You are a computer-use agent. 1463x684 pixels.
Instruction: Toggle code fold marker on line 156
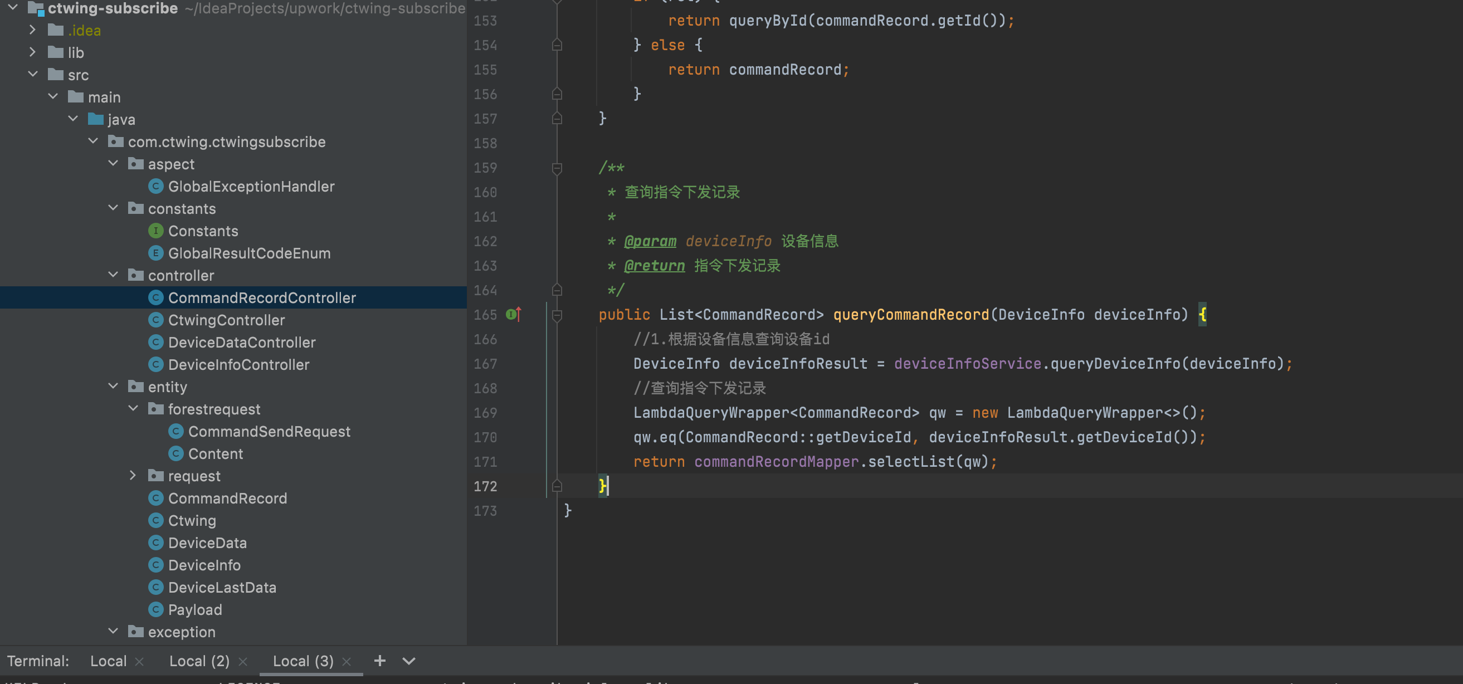pyautogui.click(x=557, y=94)
